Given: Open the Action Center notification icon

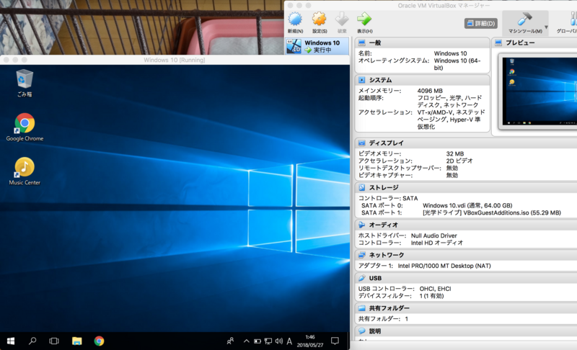Looking at the screenshot, I should point(335,341).
